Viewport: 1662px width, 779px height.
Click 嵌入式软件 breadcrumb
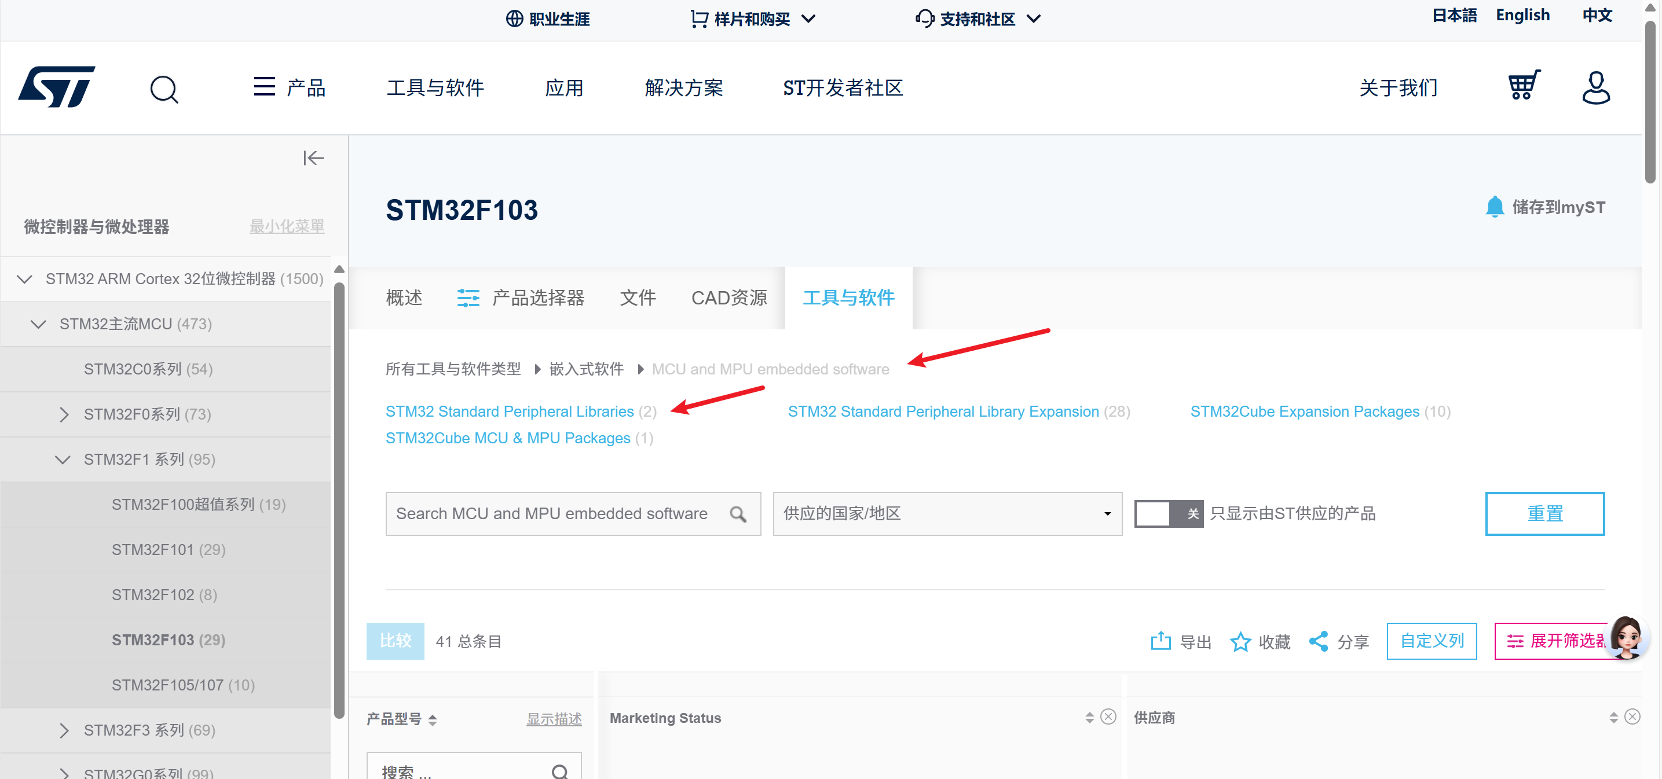click(x=586, y=369)
